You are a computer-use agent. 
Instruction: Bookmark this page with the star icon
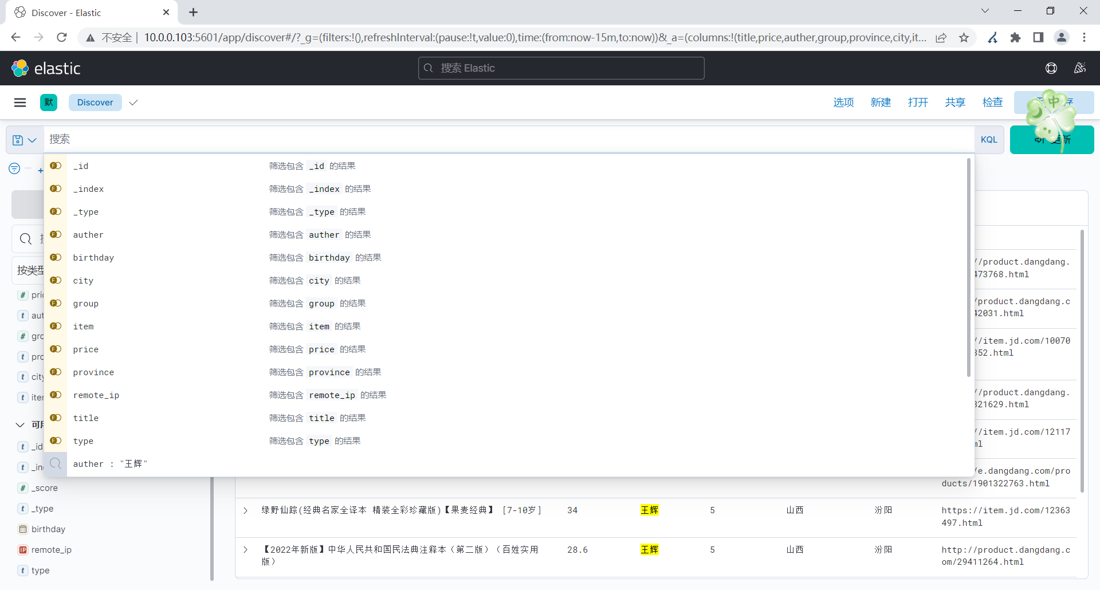coord(964,37)
